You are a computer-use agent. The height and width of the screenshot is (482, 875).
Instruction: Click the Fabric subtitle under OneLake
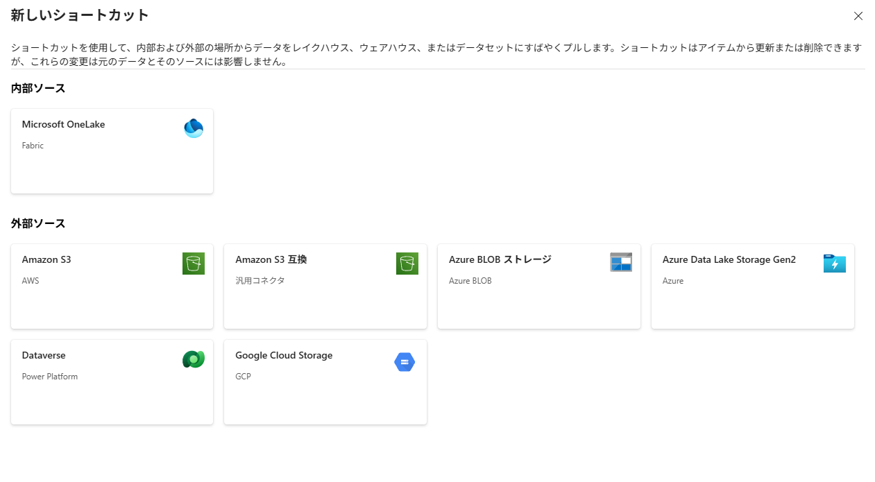click(33, 146)
